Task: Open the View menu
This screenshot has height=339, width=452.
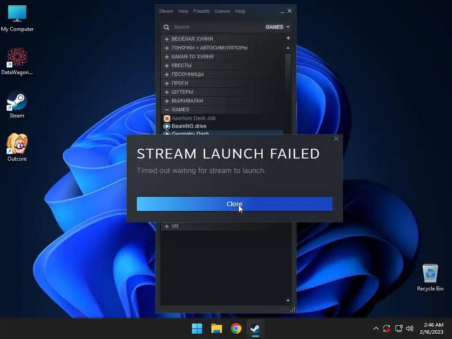Action: pyautogui.click(x=183, y=11)
